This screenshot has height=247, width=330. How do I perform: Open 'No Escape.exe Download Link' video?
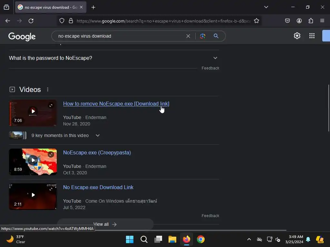point(98,187)
